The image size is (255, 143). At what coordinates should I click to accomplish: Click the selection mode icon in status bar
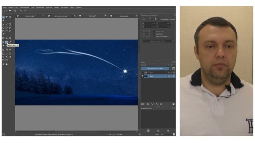tap(4, 134)
